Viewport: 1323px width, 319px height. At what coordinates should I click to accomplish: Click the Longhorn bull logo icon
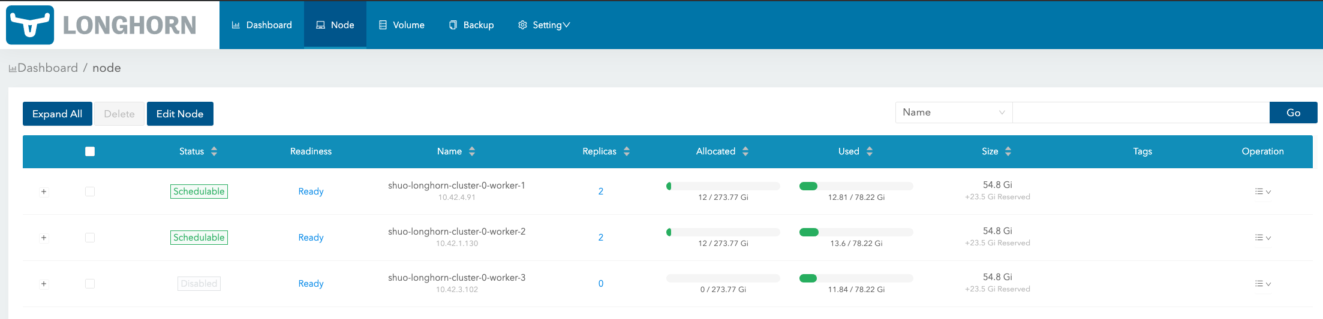click(x=30, y=25)
